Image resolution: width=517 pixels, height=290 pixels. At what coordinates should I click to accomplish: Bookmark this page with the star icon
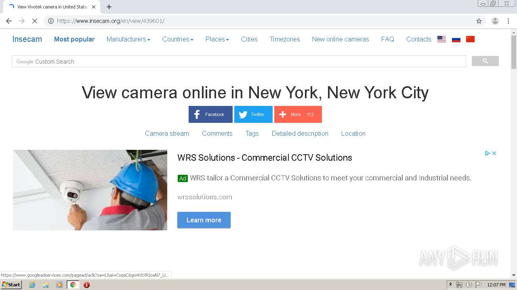tap(479, 21)
